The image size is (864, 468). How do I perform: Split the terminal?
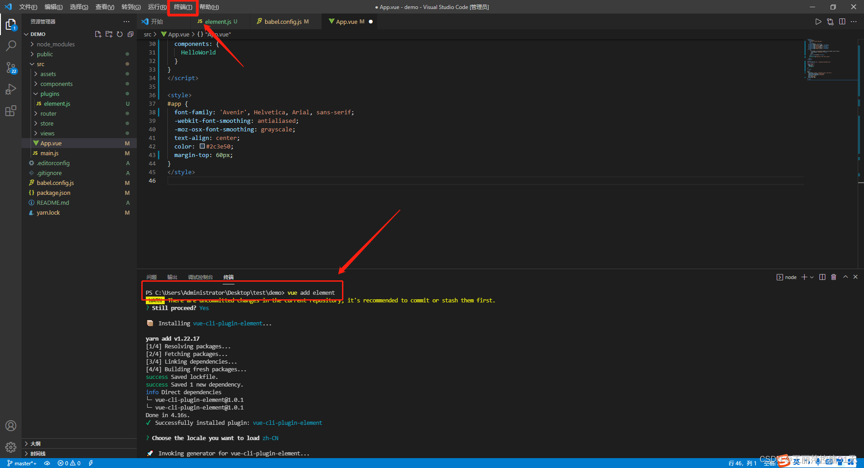822,277
